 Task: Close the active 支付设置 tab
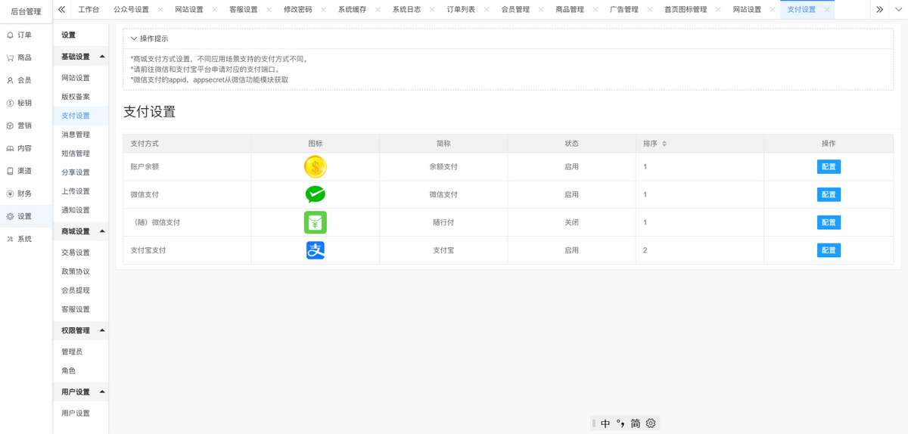(x=827, y=10)
